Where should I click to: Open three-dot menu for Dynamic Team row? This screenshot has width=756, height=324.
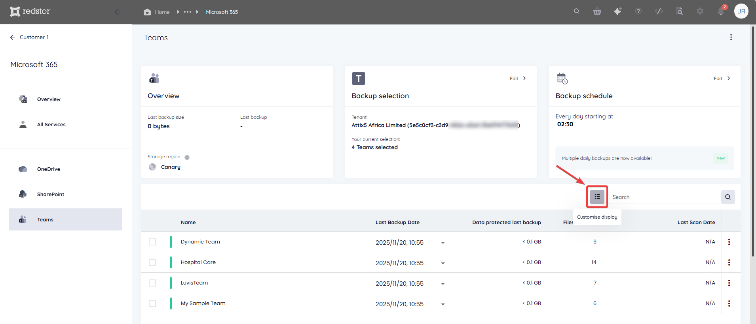729,242
